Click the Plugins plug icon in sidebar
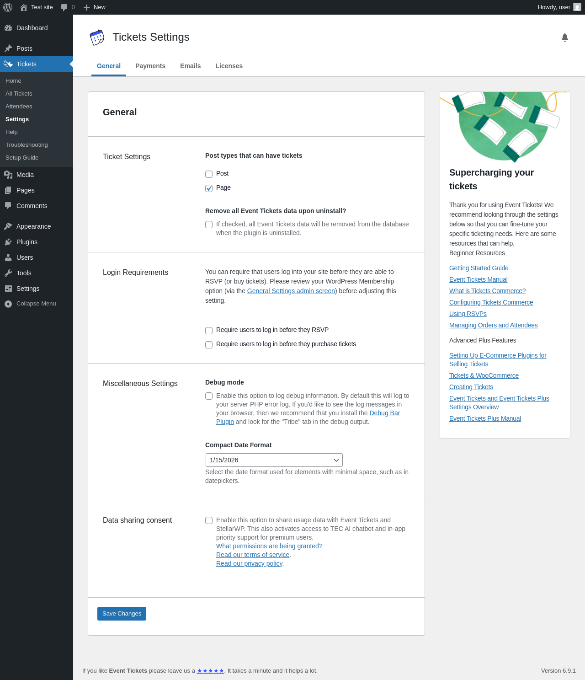 [x=8, y=242]
